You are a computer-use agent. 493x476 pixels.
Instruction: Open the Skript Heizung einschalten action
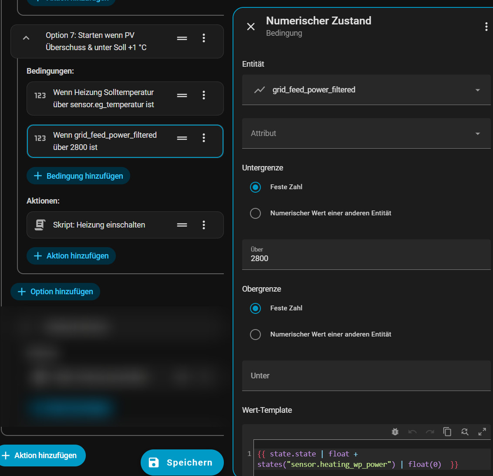(x=99, y=225)
